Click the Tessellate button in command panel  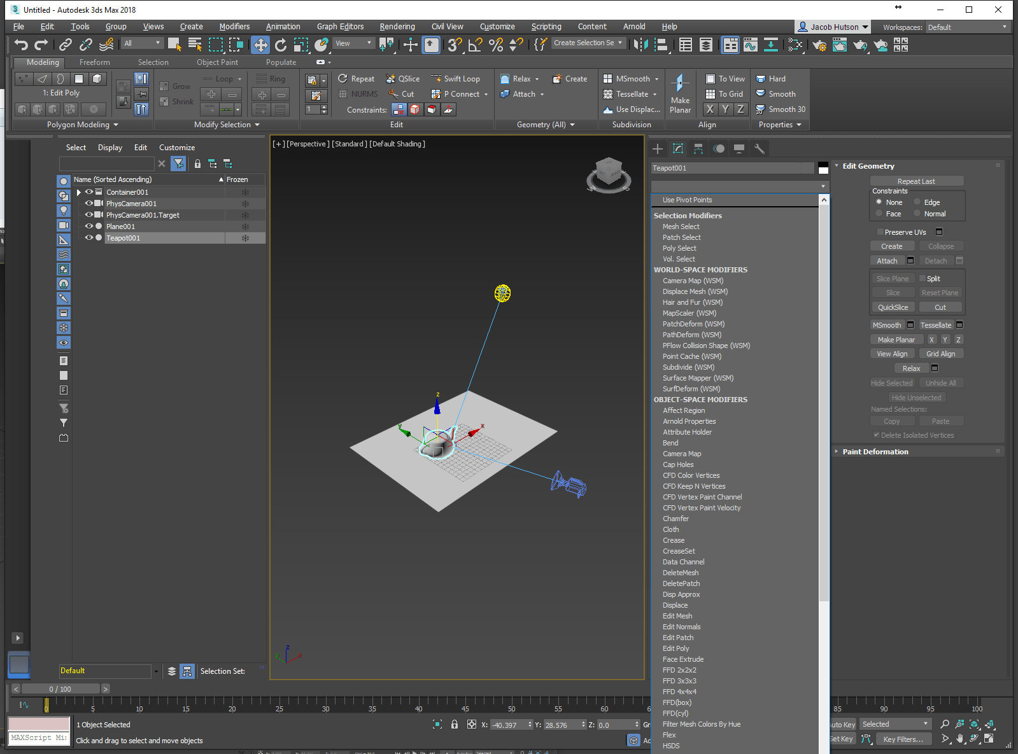(x=936, y=325)
